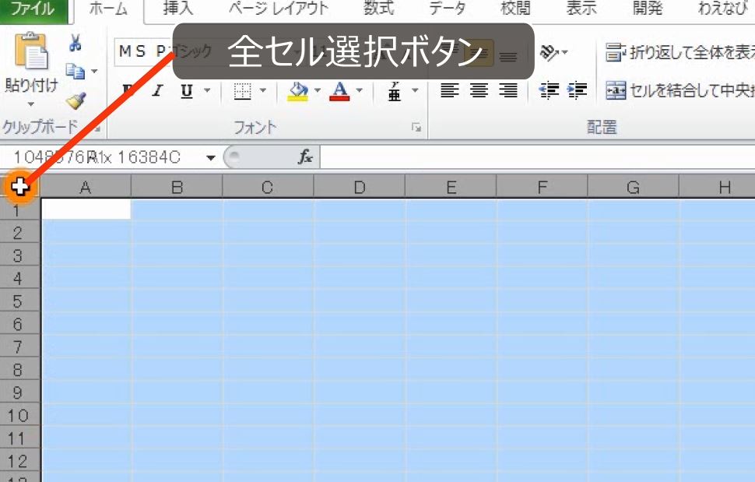Apply Fill Color bucket icon
Screen dimensions: 755x482
pyautogui.click(x=298, y=90)
